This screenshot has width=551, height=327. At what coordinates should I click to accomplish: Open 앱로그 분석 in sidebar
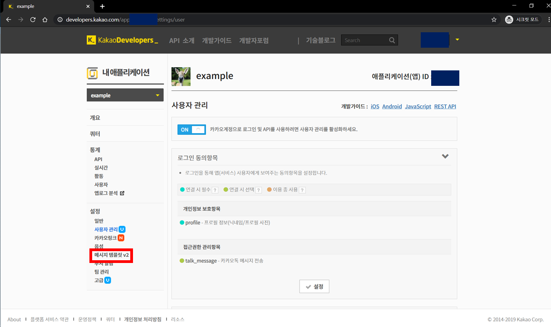pos(106,193)
